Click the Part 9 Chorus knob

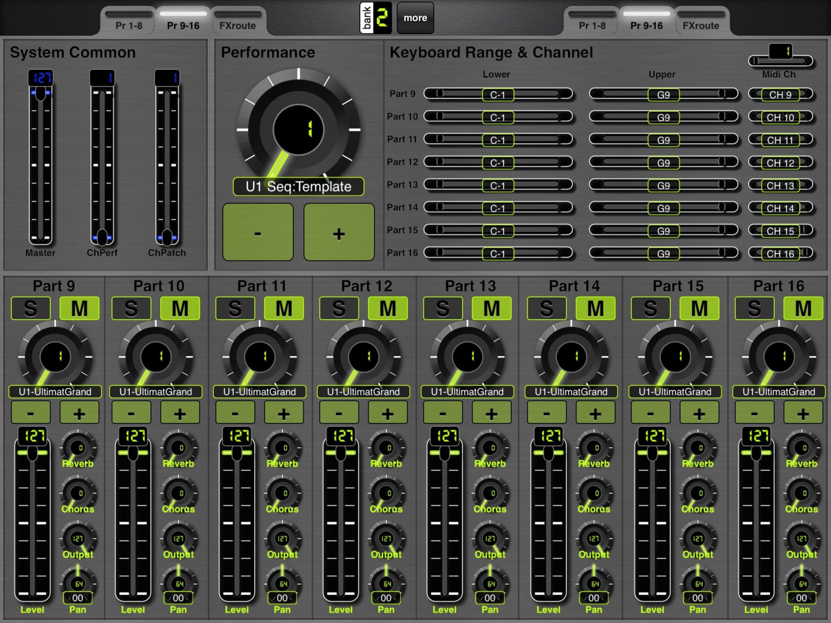click(78, 493)
